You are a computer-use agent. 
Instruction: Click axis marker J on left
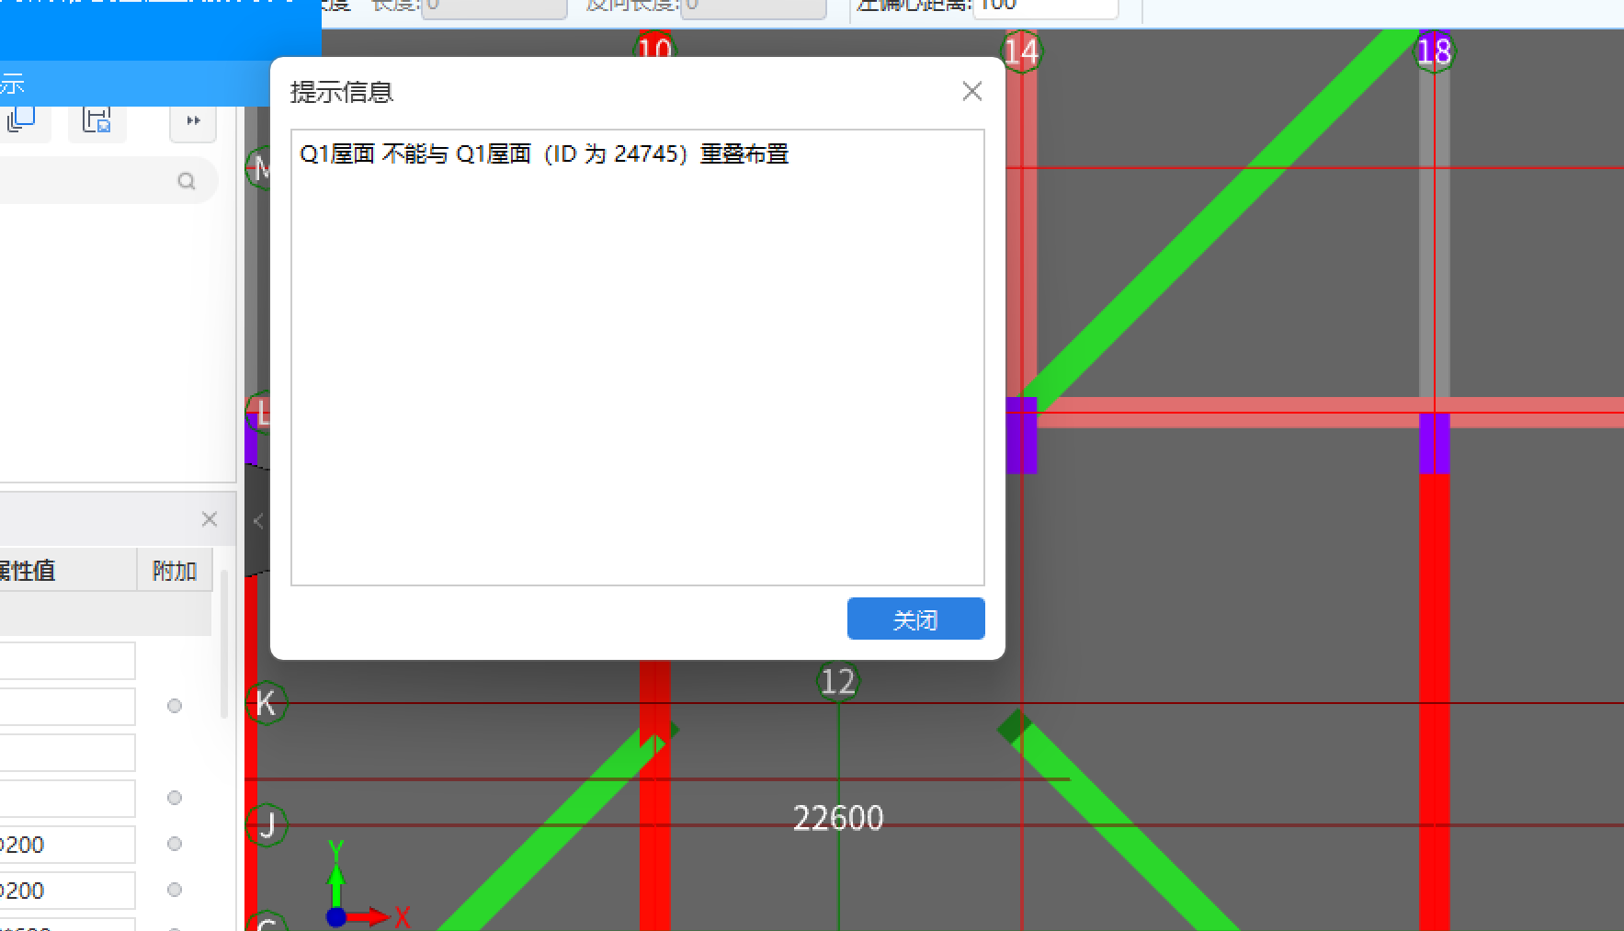pyautogui.click(x=267, y=824)
